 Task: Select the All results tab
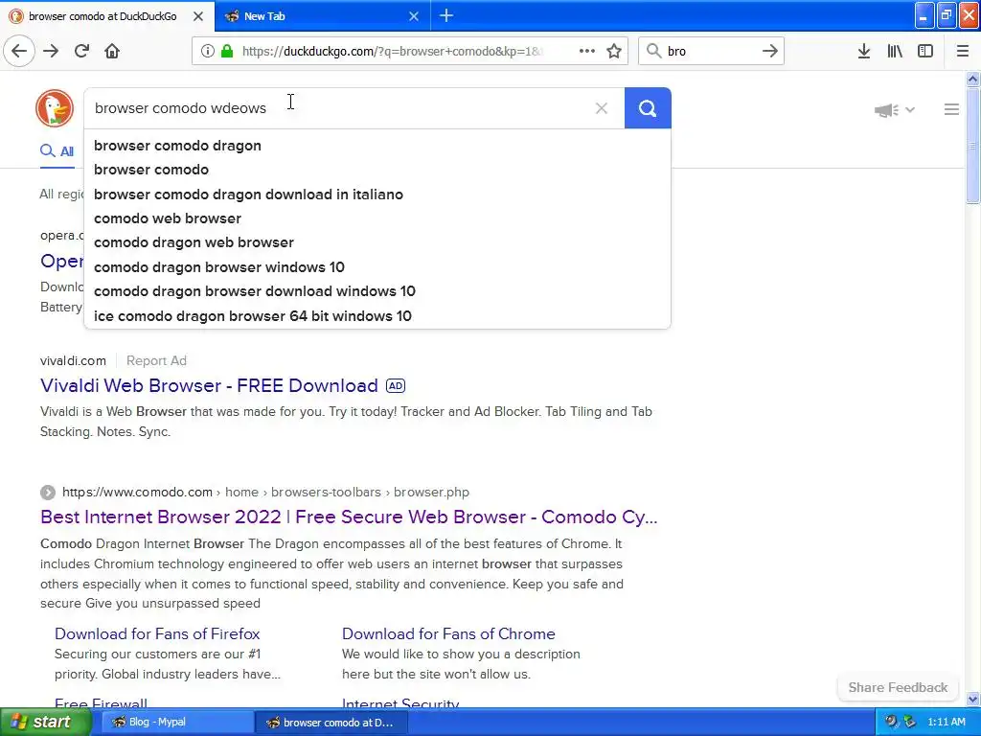point(57,151)
